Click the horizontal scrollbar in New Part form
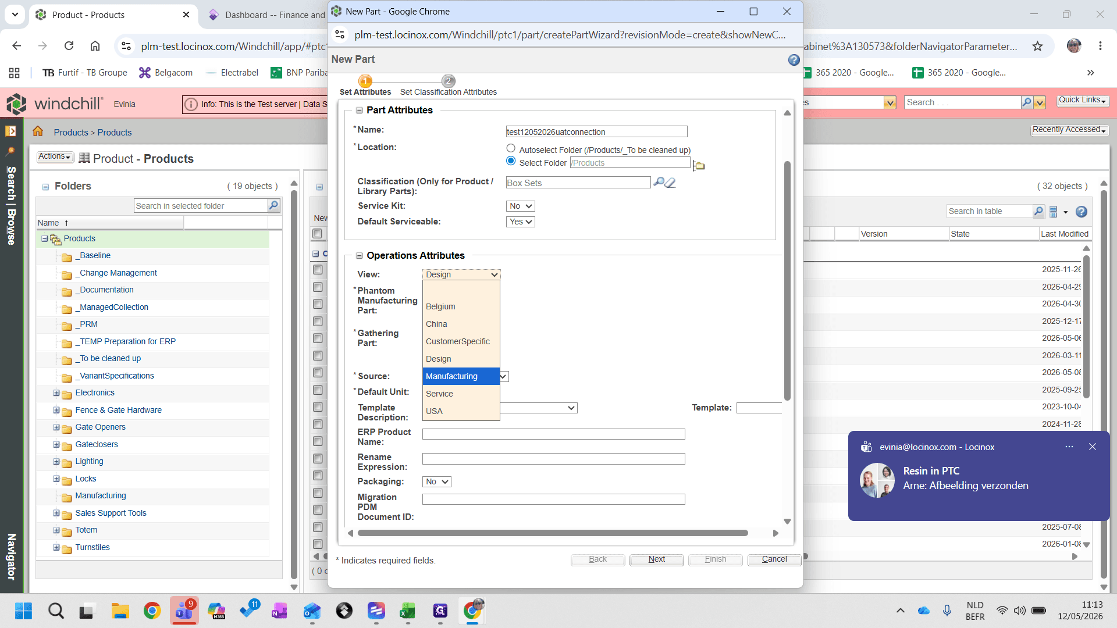 click(553, 533)
